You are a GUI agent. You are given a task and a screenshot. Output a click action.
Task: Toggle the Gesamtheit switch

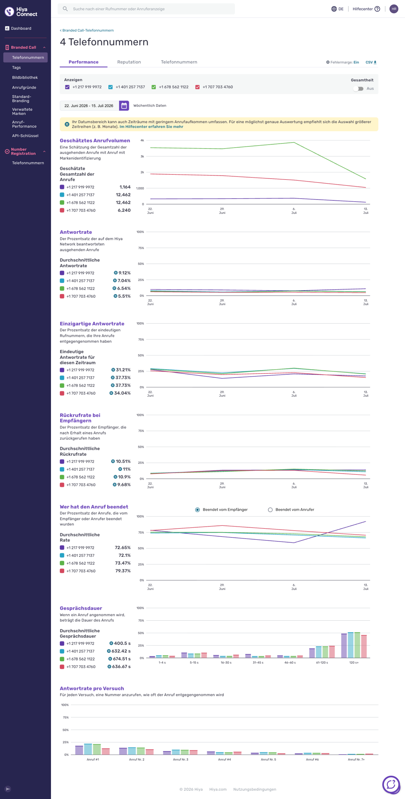[358, 89]
